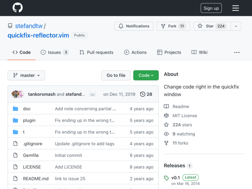
Task: Open the latest commit dated Dec 11, 2019
Action: tap(119, 94)
